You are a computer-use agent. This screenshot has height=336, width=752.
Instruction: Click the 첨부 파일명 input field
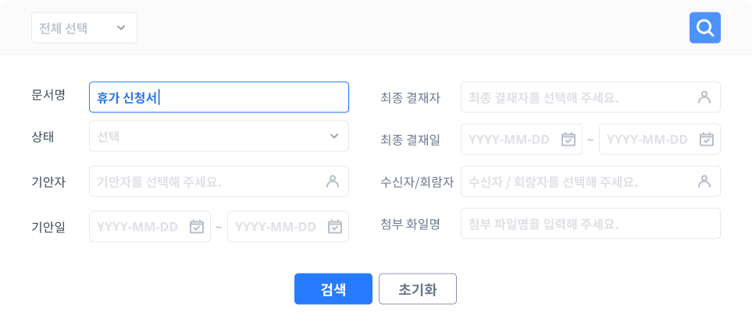pyautogui.click(x=590, y=224)
